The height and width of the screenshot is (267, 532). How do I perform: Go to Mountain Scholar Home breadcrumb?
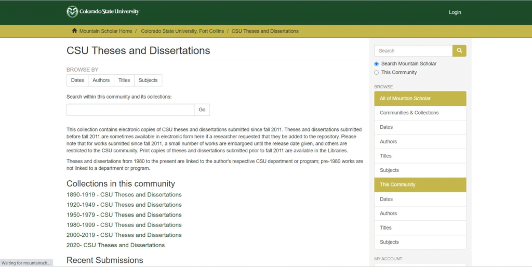point(105,31)
